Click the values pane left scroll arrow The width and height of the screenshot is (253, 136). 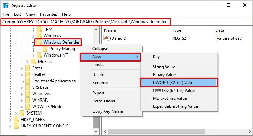tap(105, 132)
